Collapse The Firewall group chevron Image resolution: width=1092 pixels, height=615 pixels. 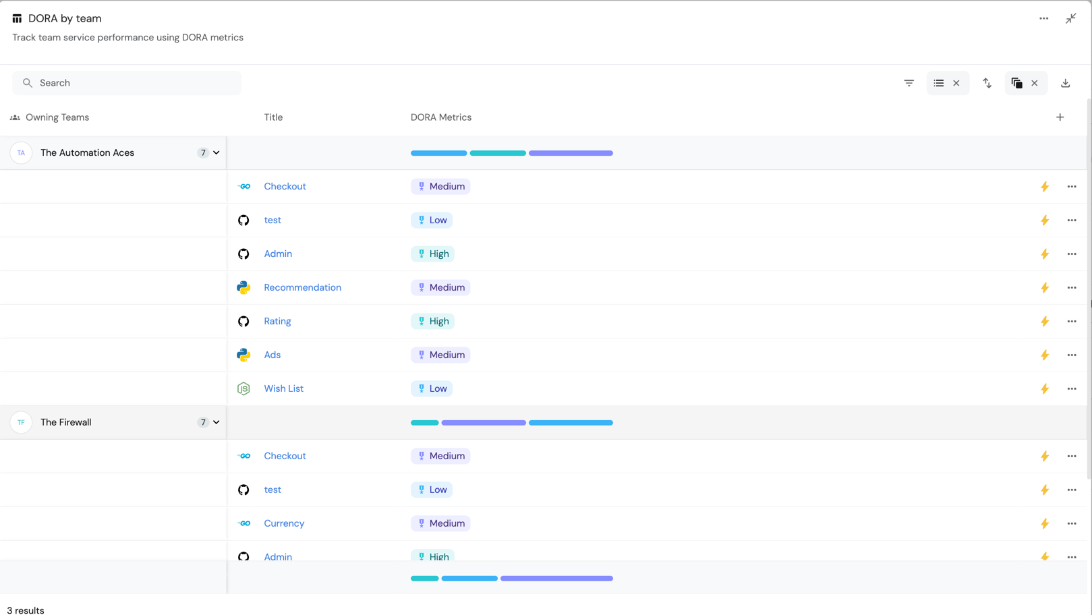point(217,423)
